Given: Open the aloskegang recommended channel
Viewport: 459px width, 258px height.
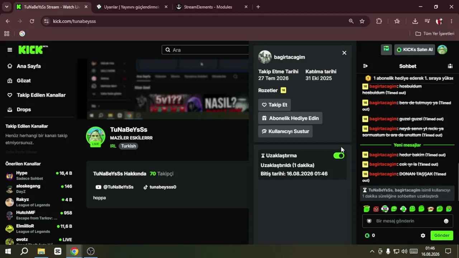Looking at the screenshot, I should click(x=39, y=189).
